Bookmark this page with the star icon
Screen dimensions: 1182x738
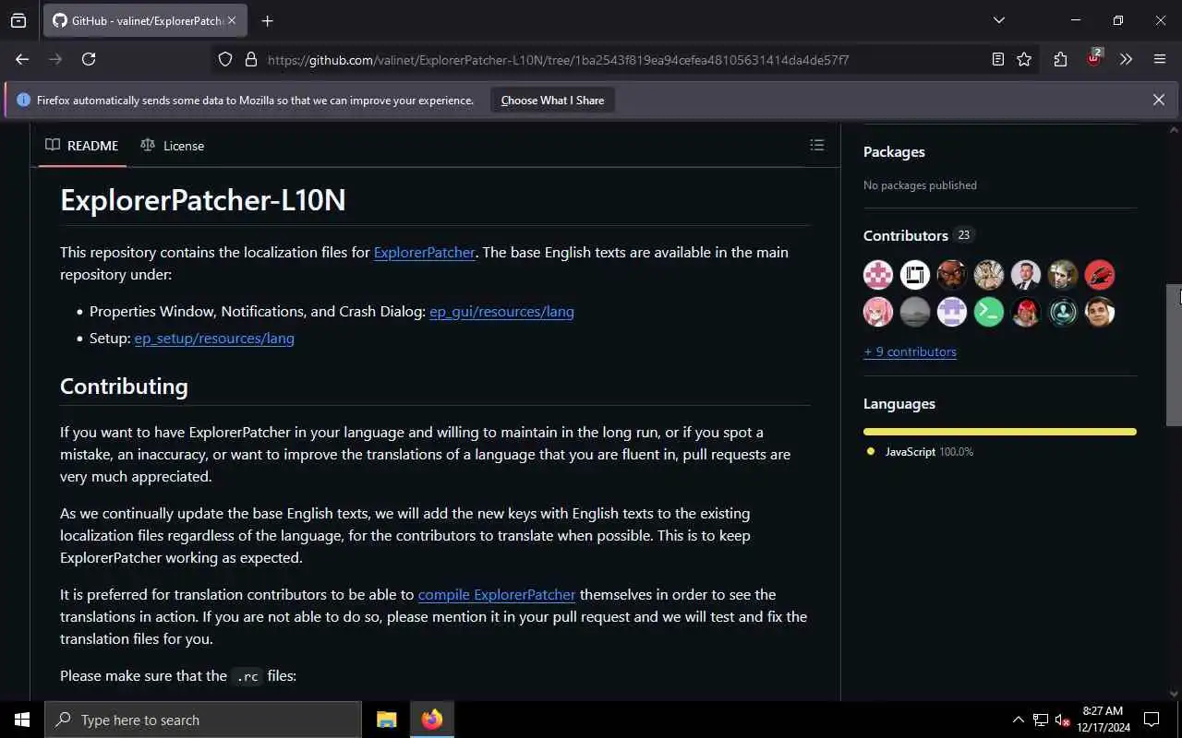pos(1024,59)
